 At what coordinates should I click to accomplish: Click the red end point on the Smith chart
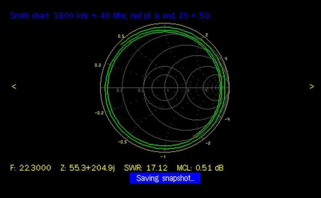click(194, 136)
